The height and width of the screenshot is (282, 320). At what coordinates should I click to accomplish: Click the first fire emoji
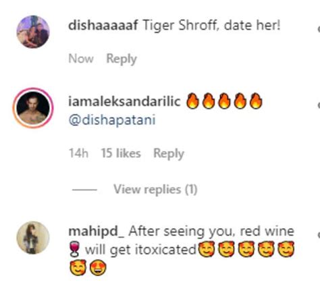(x=192, y=101)
